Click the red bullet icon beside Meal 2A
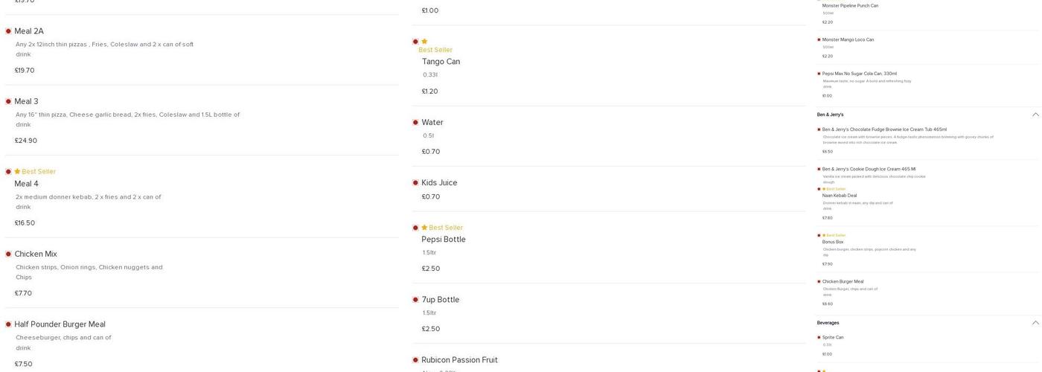Viewport: 1042px width, 372px height. tap(8, 31)
